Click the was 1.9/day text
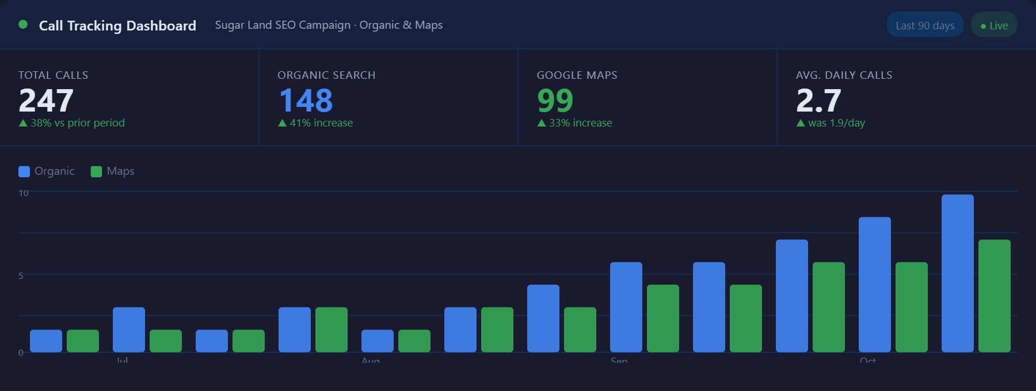This screenshot has height=391, width=1036. pyautogui.click(x=836, y=123)
